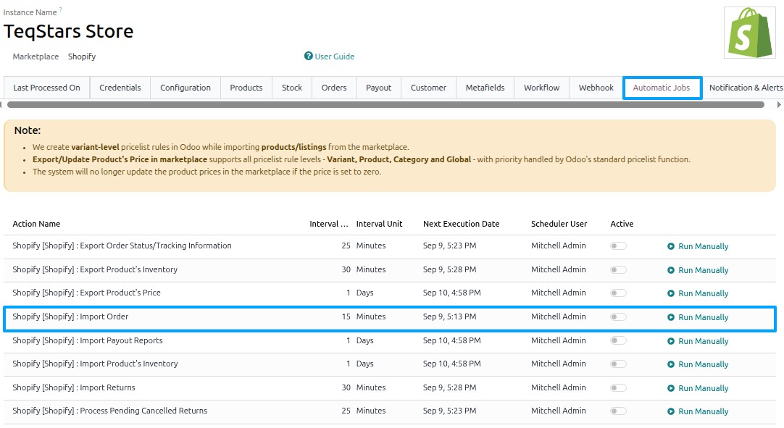Run Export Product's Inventory manually
Viewport: 784px width, 428px height.
coord(698,270)
